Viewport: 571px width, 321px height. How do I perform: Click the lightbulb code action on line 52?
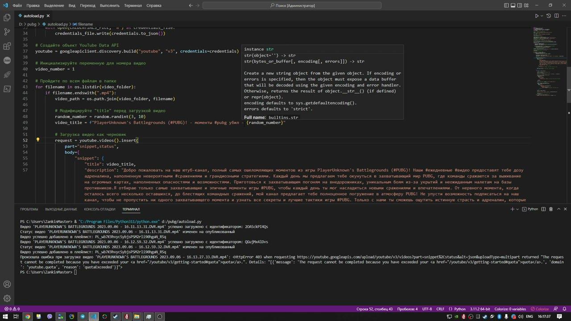(38, 140)
